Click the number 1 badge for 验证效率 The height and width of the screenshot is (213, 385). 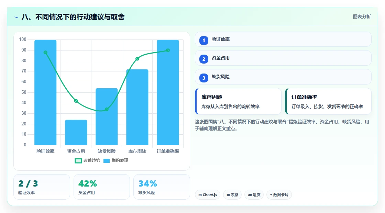pos(204,40)
